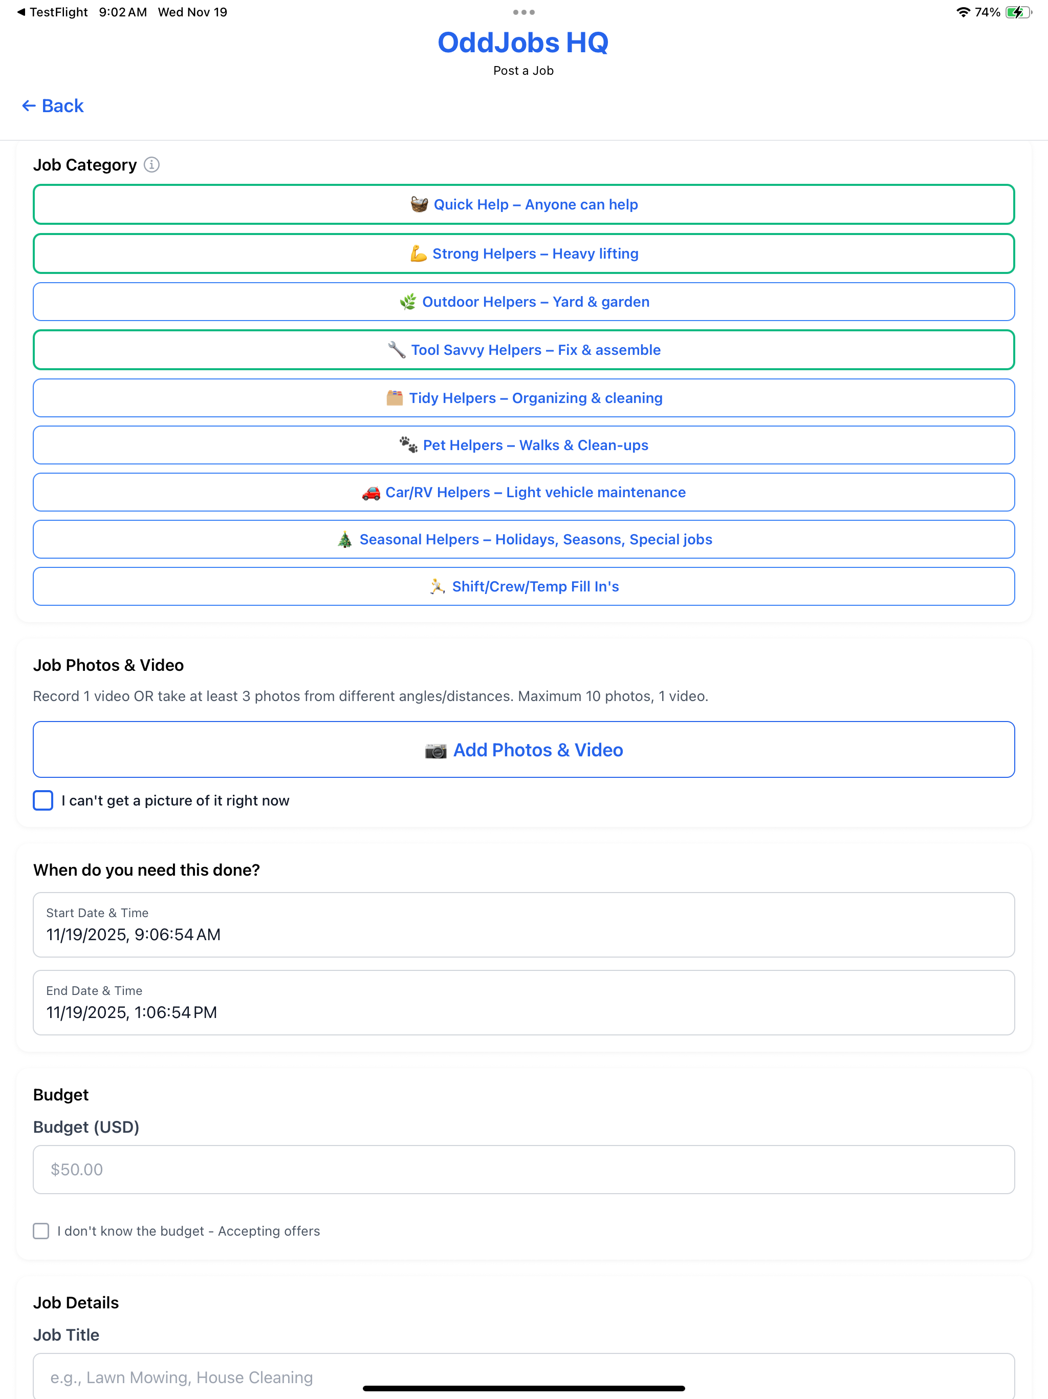Toggle Quick Help – Anyone can help category

(x=523, y=204)
